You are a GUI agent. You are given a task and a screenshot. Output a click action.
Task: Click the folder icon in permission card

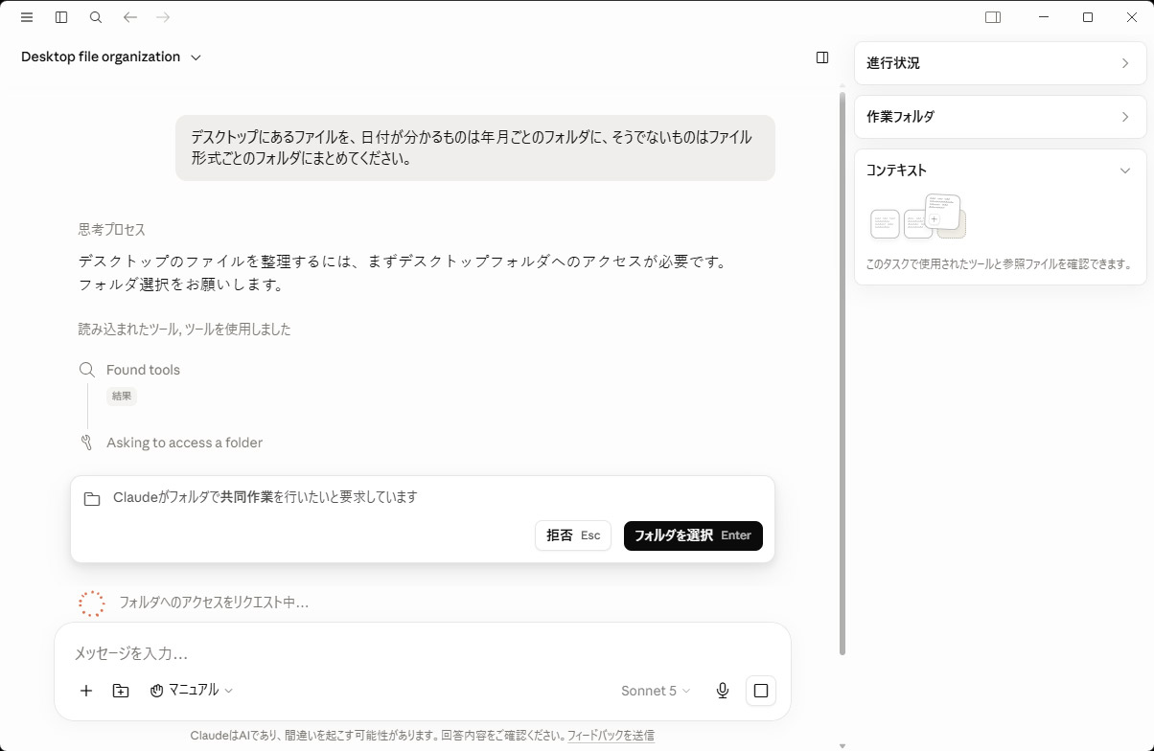[x=92, y=499]
